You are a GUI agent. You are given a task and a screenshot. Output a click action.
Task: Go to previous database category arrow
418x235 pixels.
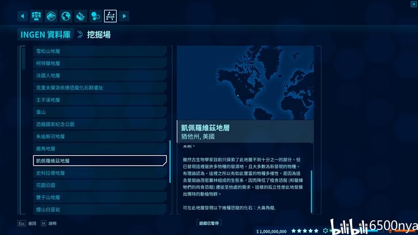22,16
